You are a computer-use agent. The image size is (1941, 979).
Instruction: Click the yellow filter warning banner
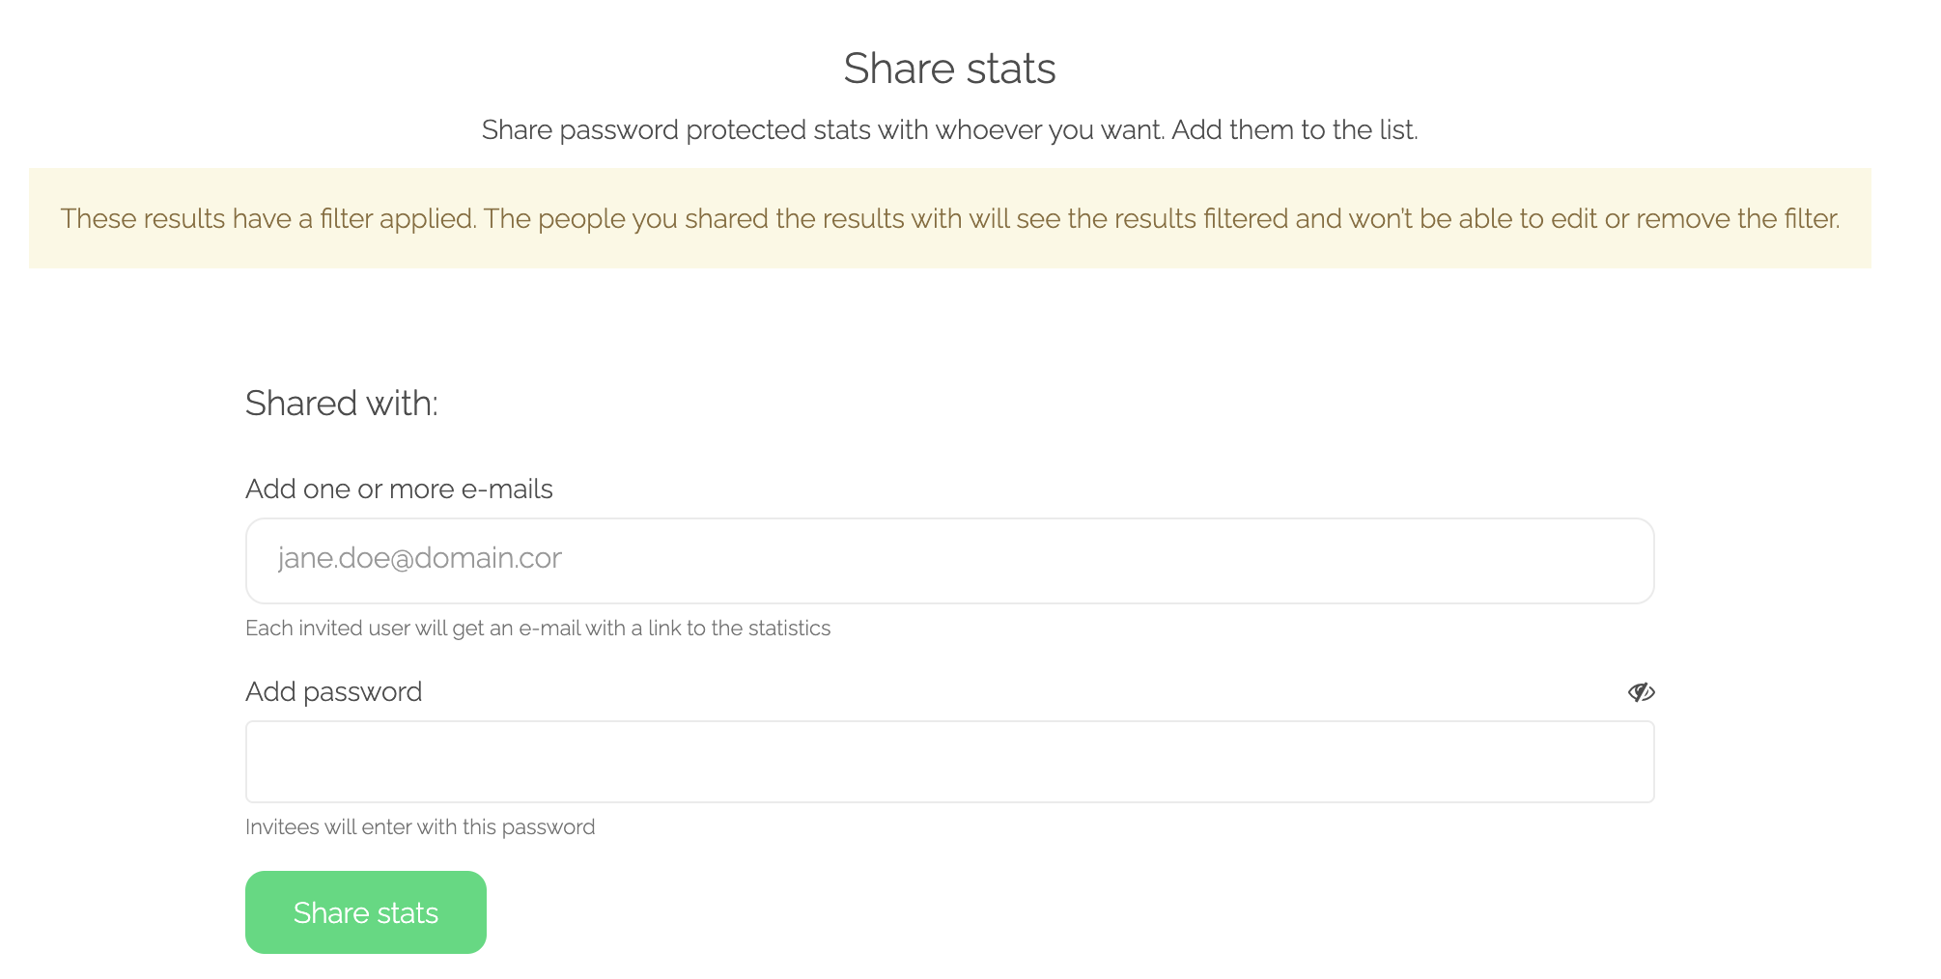950,218
